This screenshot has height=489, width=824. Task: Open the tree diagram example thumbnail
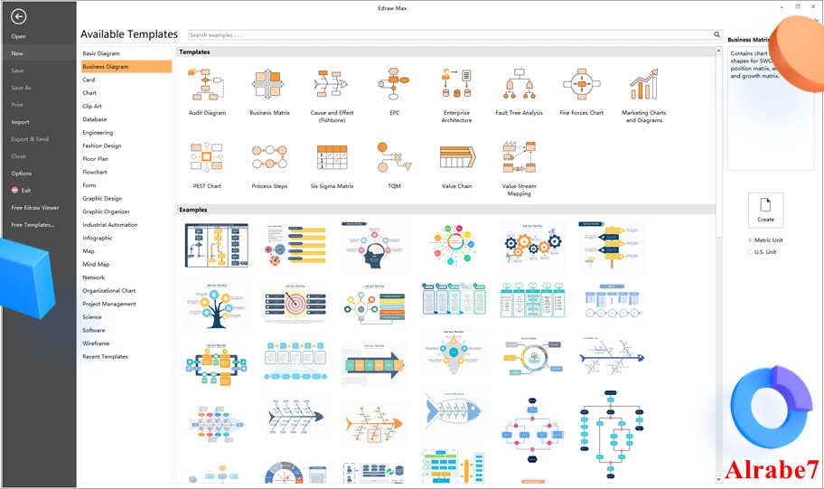coord(216,305)
